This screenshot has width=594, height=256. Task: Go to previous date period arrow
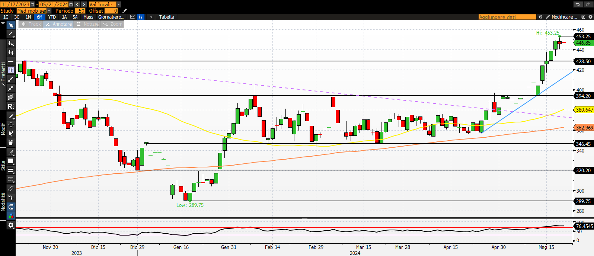[77, 4]
